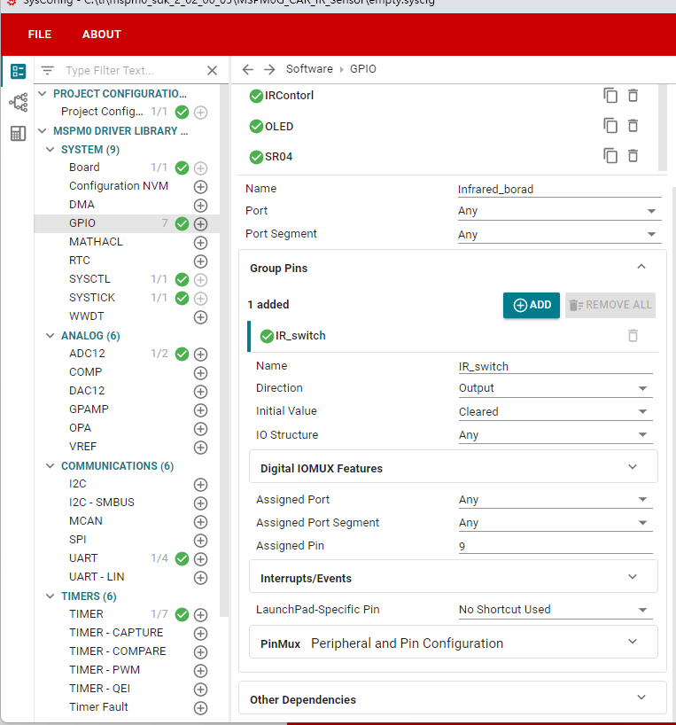
Task: Delete the IRContorl GPIO instance
Action: tap(633, 95)
